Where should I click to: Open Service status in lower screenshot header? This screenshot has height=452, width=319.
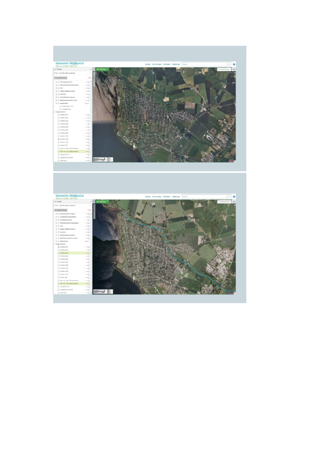pos(157,196)
